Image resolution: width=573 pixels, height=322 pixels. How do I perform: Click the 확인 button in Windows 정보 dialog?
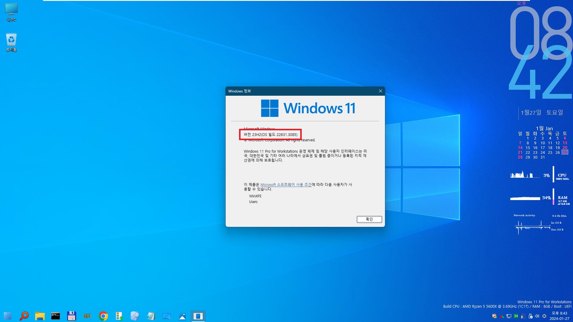tap(369, 219)
